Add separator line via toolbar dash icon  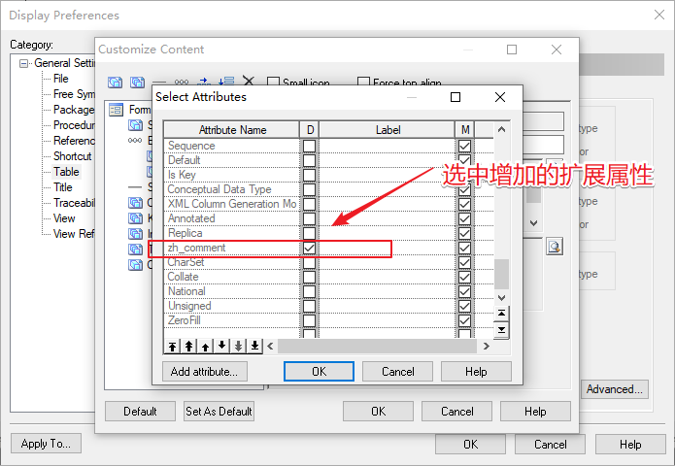pos(159,83)
